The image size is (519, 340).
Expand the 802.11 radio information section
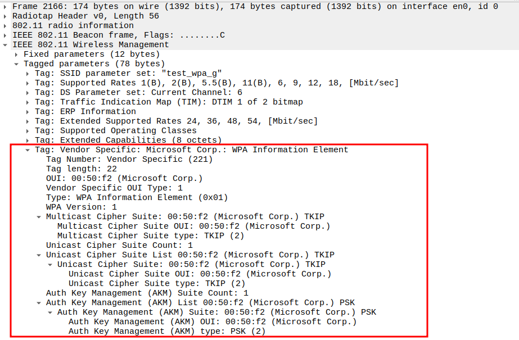(6, 25)
